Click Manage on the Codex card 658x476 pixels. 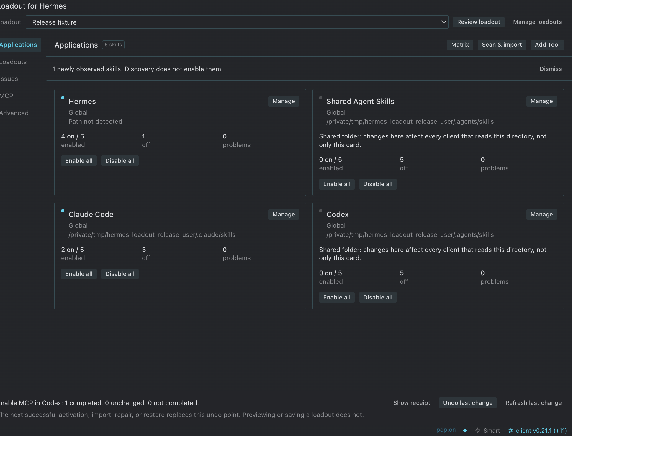tap(542, 214)
